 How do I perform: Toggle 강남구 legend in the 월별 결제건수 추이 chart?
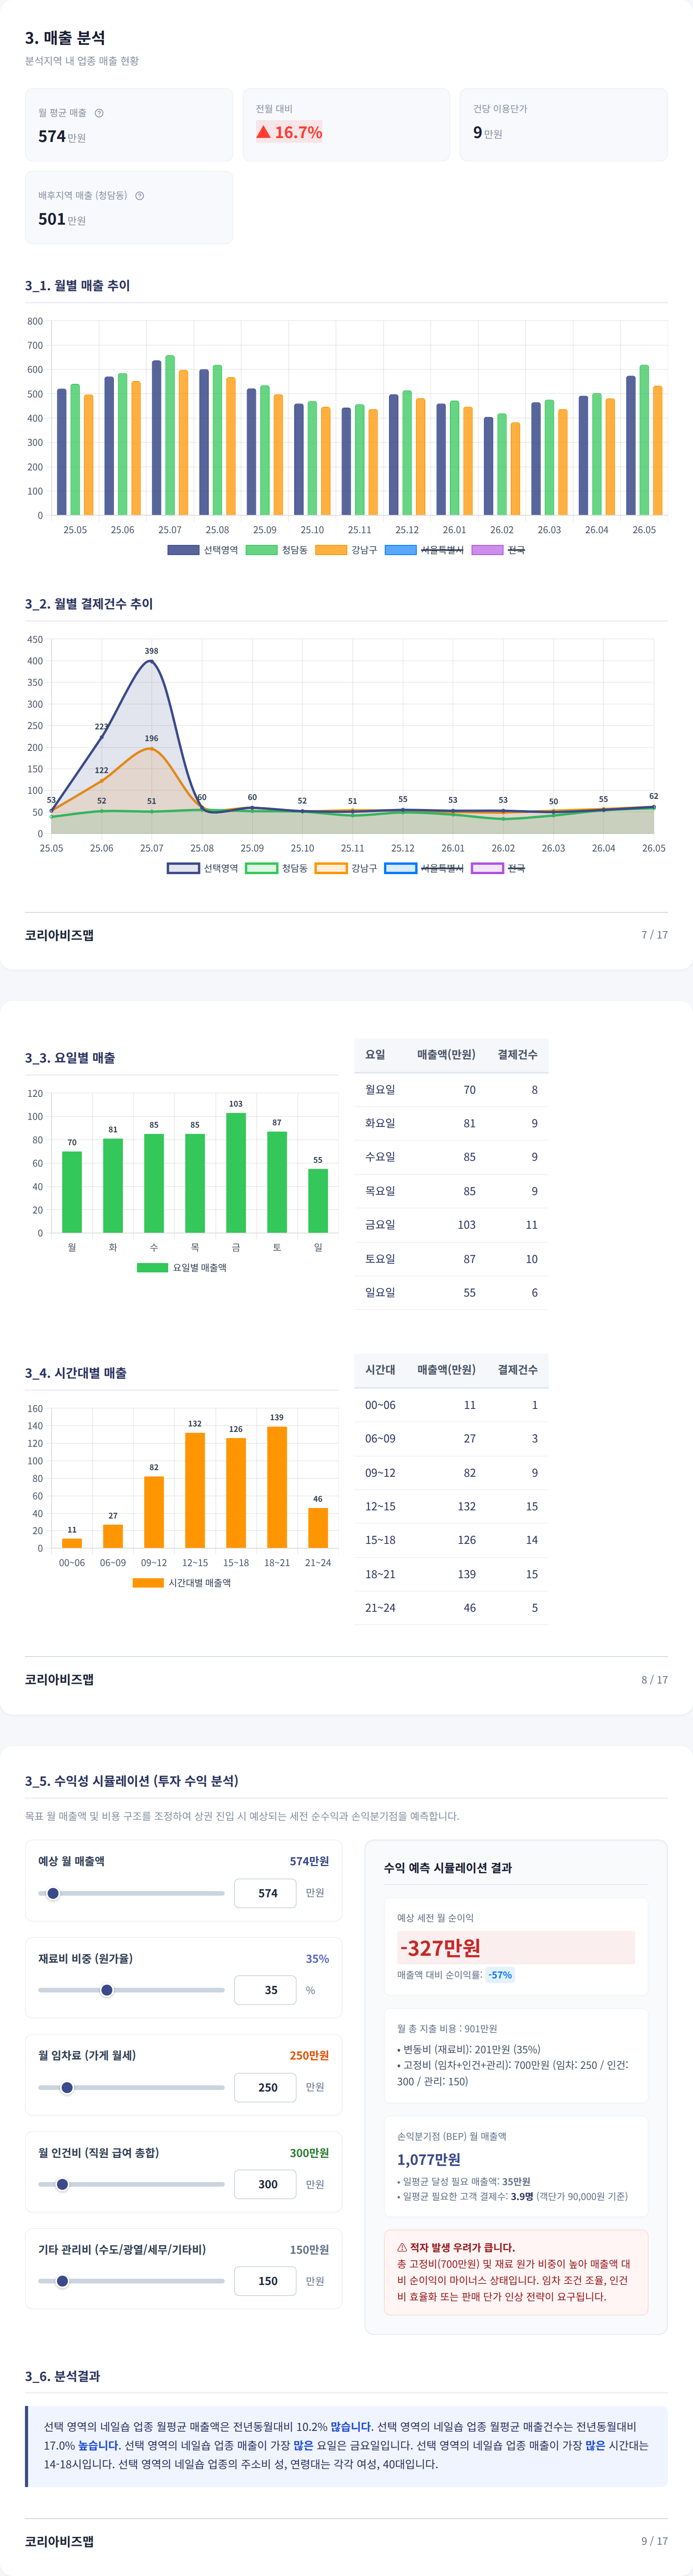click(347, 868)
